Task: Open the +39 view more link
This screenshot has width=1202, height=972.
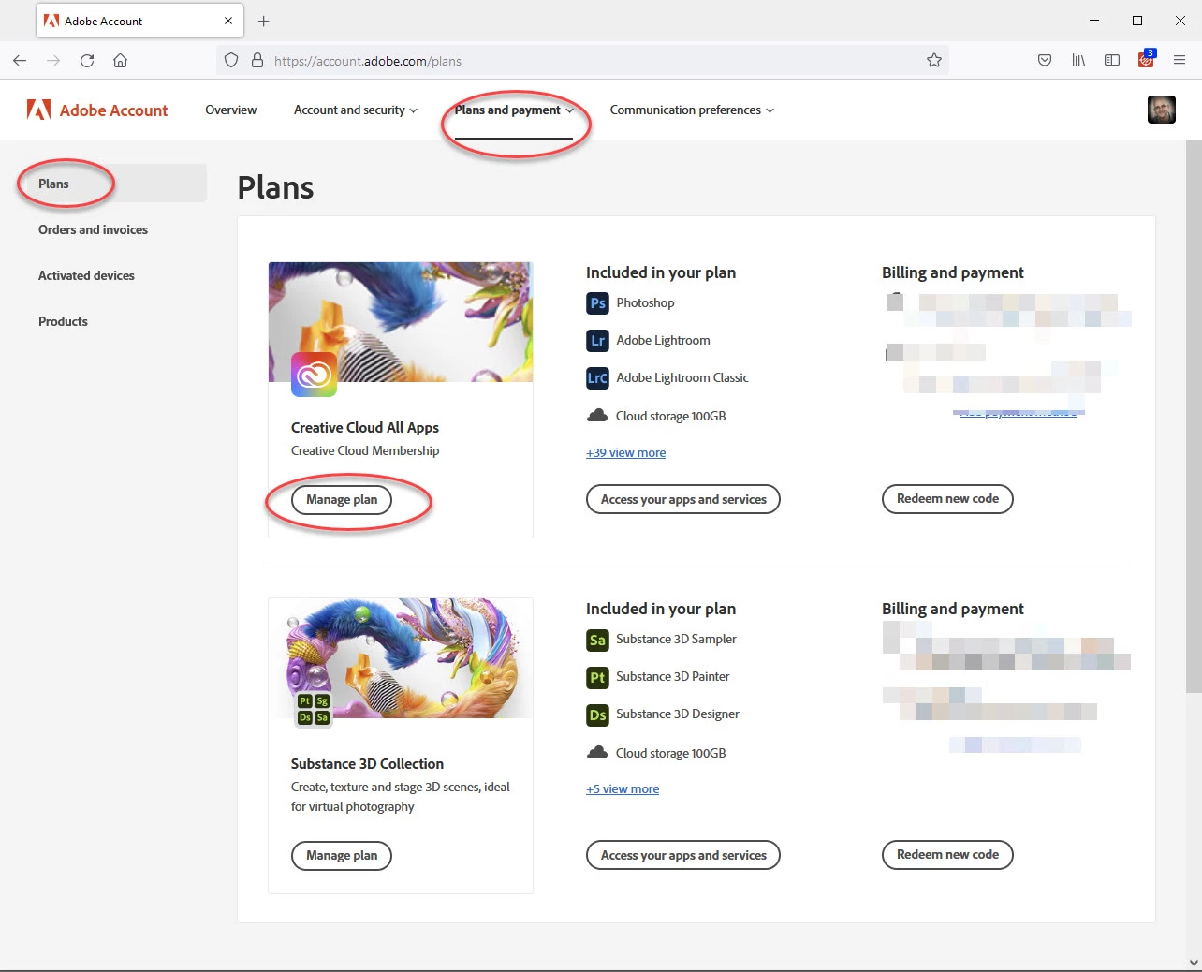Action: 625,452
